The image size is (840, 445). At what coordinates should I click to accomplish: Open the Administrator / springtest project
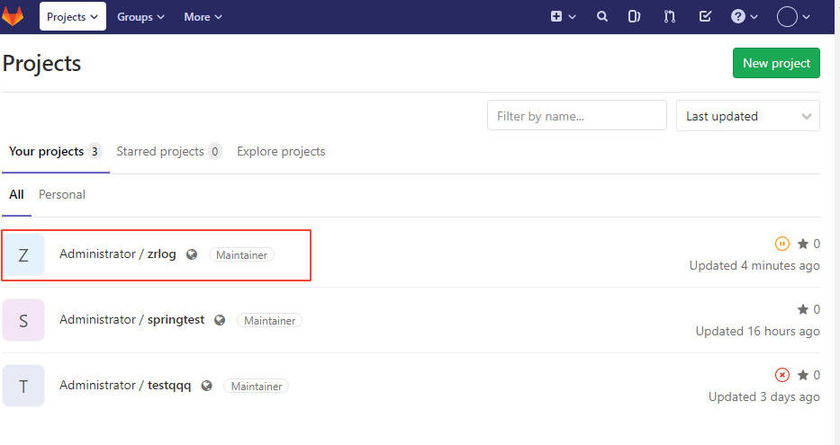131,320
